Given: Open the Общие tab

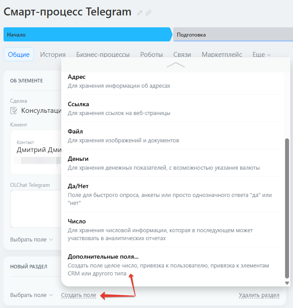Looking at the screenshot, I should (x=19, y=54).
